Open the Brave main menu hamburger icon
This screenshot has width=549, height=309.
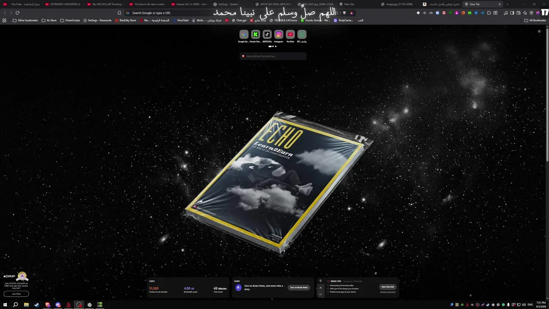544,13
